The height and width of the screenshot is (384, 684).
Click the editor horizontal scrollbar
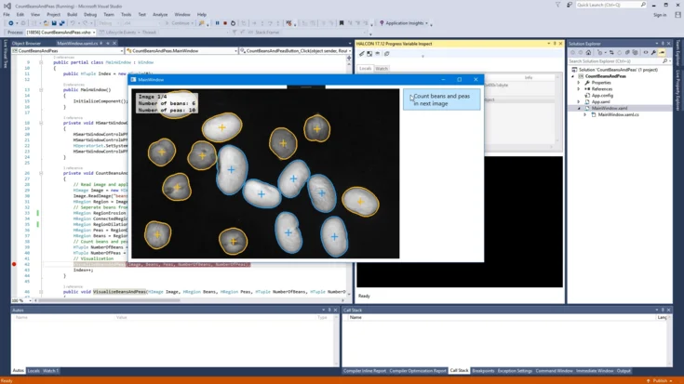pyautogui.click(x=186, y=300)
